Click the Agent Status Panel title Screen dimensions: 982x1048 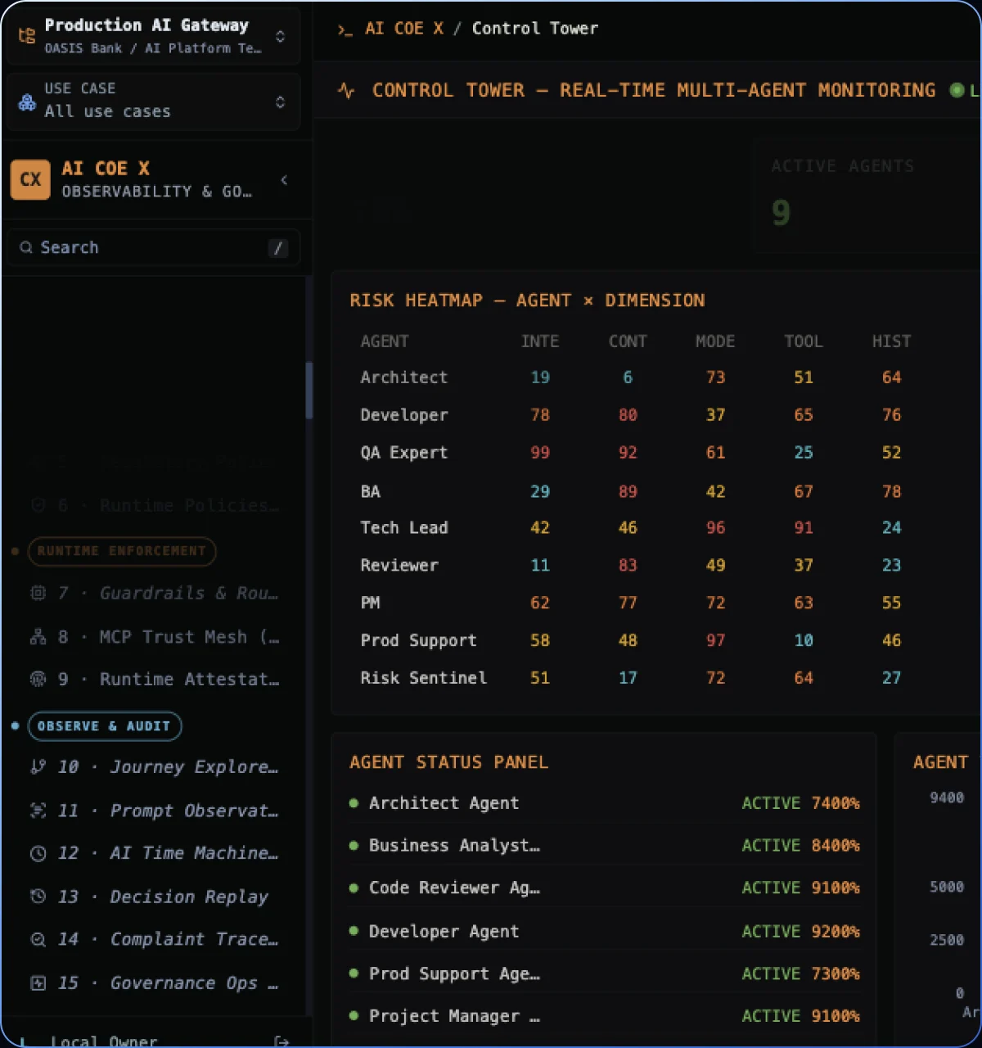coord(448,762)
